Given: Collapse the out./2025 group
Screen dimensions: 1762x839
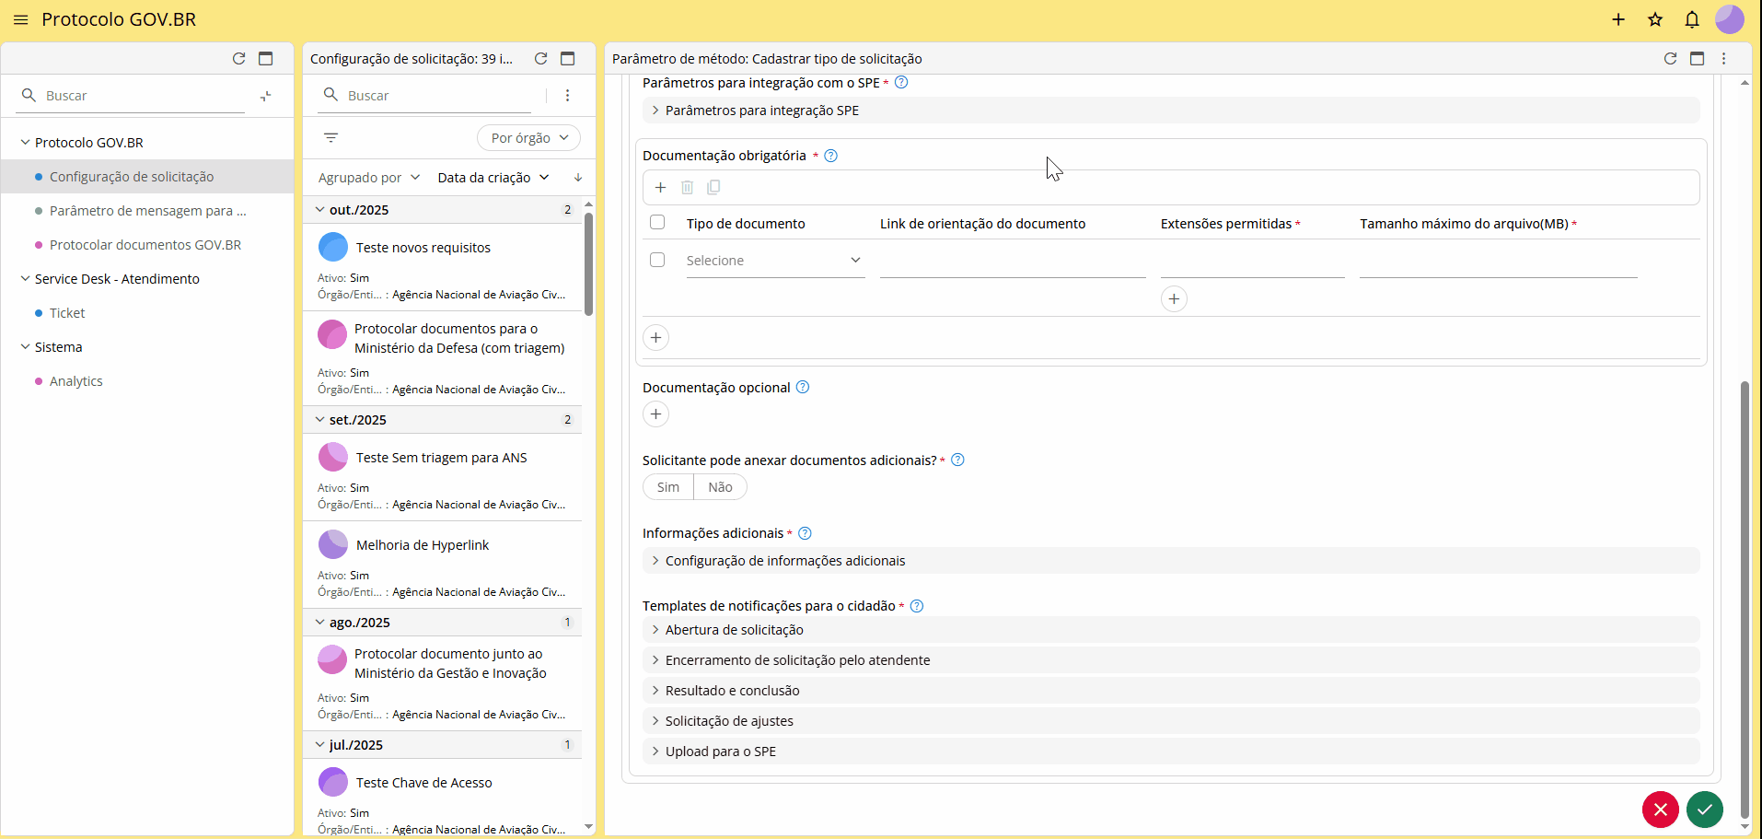Looking at the screenshot, I should pyautogui.click(x=319, y=210).
